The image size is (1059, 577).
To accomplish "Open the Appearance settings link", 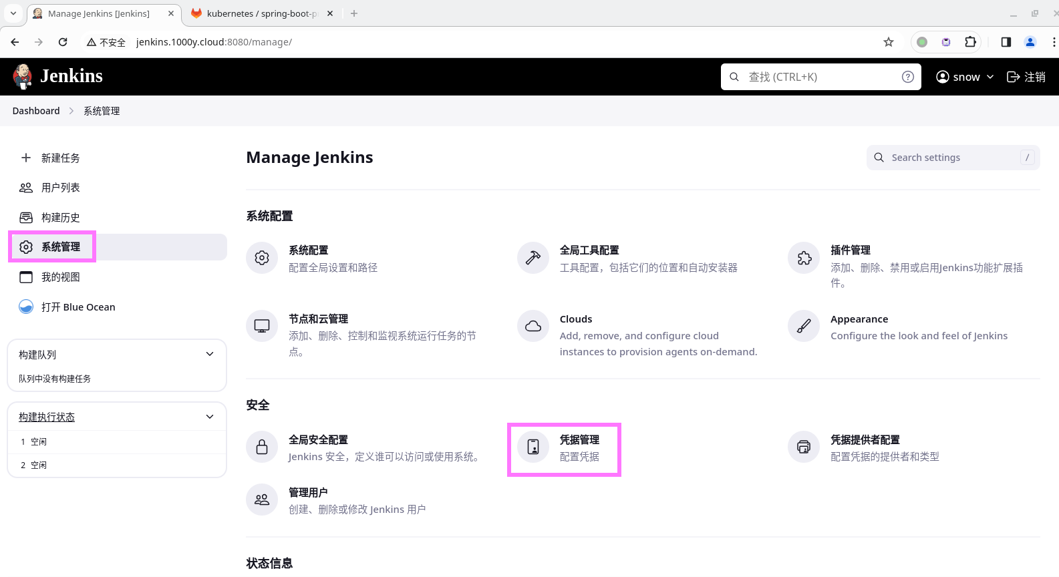I will (859, 319).
